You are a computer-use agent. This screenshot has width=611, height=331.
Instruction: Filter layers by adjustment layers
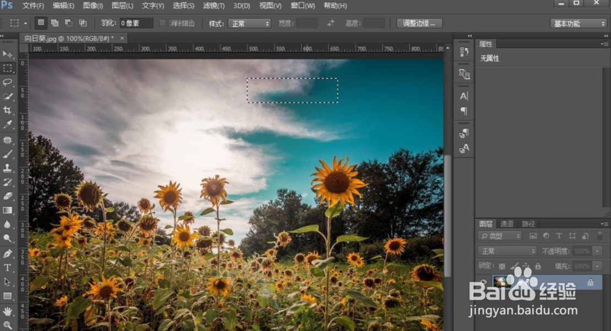pyautogui.click(x=546, y=236)
